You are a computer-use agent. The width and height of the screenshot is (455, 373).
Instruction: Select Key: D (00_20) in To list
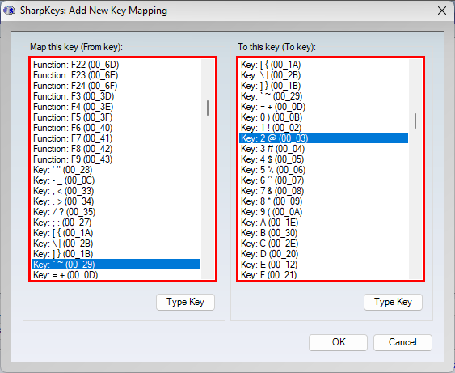point(323,254)
